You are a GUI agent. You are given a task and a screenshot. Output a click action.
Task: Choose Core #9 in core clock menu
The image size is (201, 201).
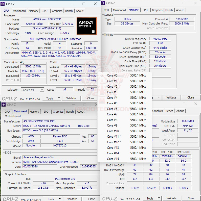[125, 125]
